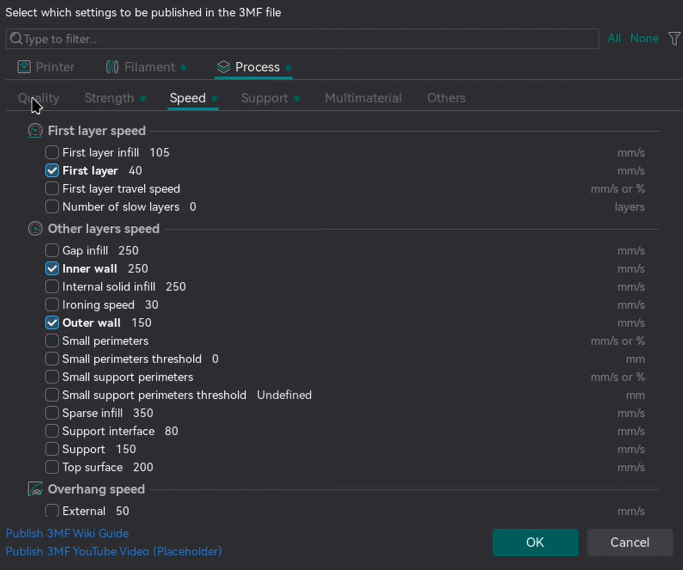Screen dimensions: 683x570
Task: Select the Process tab
Action: (x=254, y=67)
